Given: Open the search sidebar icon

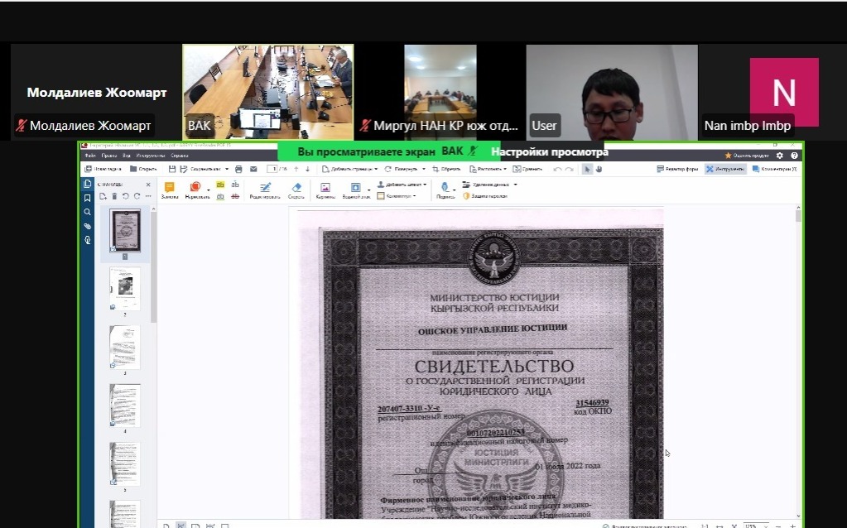Looking at the screenshot, I should tap(88, 212).
